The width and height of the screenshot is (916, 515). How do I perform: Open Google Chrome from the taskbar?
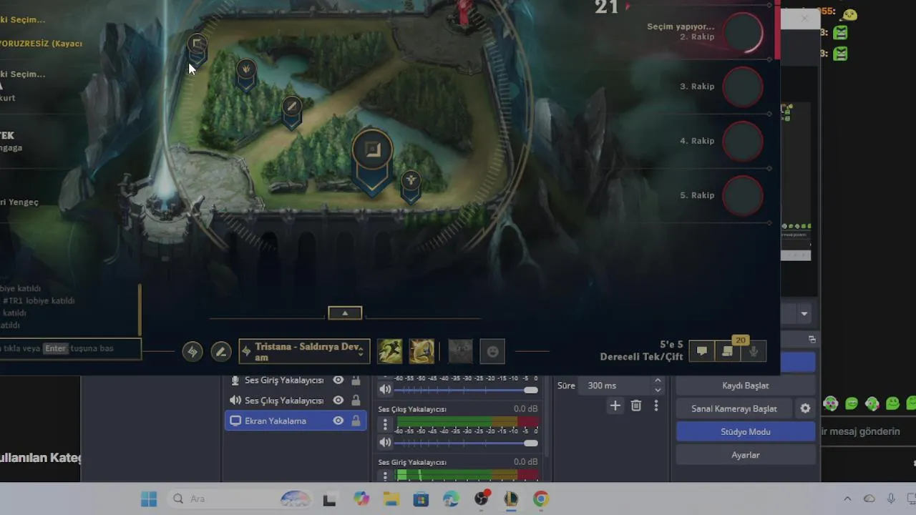pyautogui.click(x=540, y=499)
